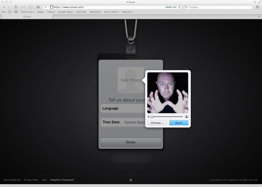
Task: Click the large portrait icon right of slider
Action: (187, 117)
